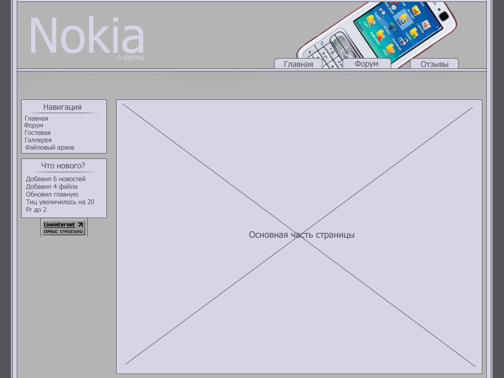504x378 pixels.
Task: Click 'Добавил 6 новостей' in Что нового
Action: 55,179
